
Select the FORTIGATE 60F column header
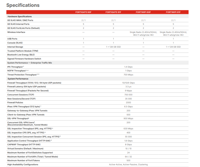[x=83, y=12]
